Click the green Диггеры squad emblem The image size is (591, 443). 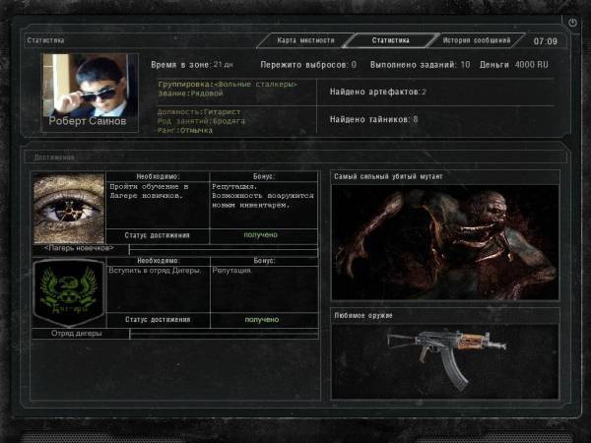point(69,292)
